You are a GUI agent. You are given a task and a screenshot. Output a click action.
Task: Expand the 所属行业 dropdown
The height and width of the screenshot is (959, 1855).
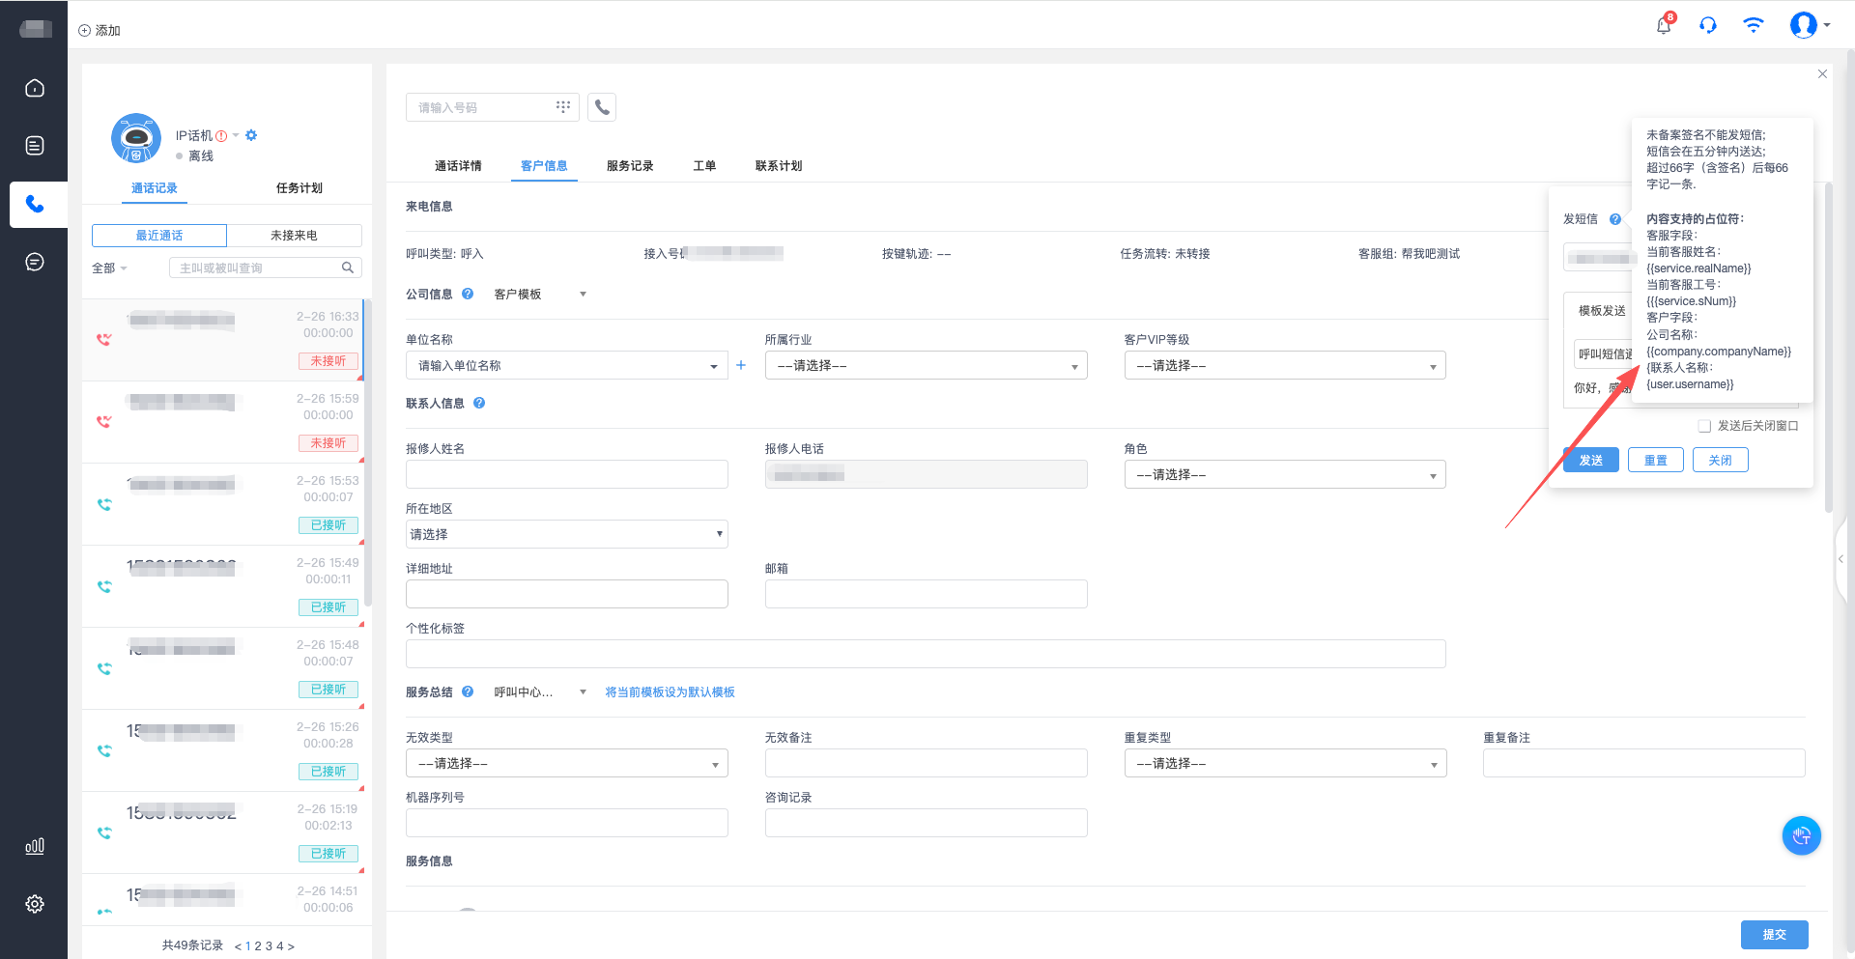[x=926, y=366]
